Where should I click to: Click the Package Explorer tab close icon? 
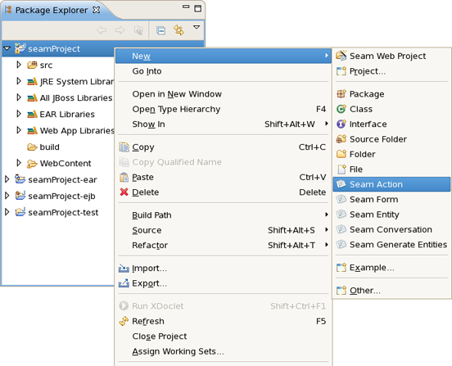click(x=96, y=10)
